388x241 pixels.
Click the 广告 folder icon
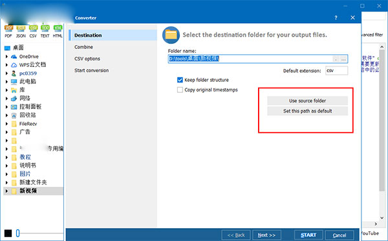point(14,132)
